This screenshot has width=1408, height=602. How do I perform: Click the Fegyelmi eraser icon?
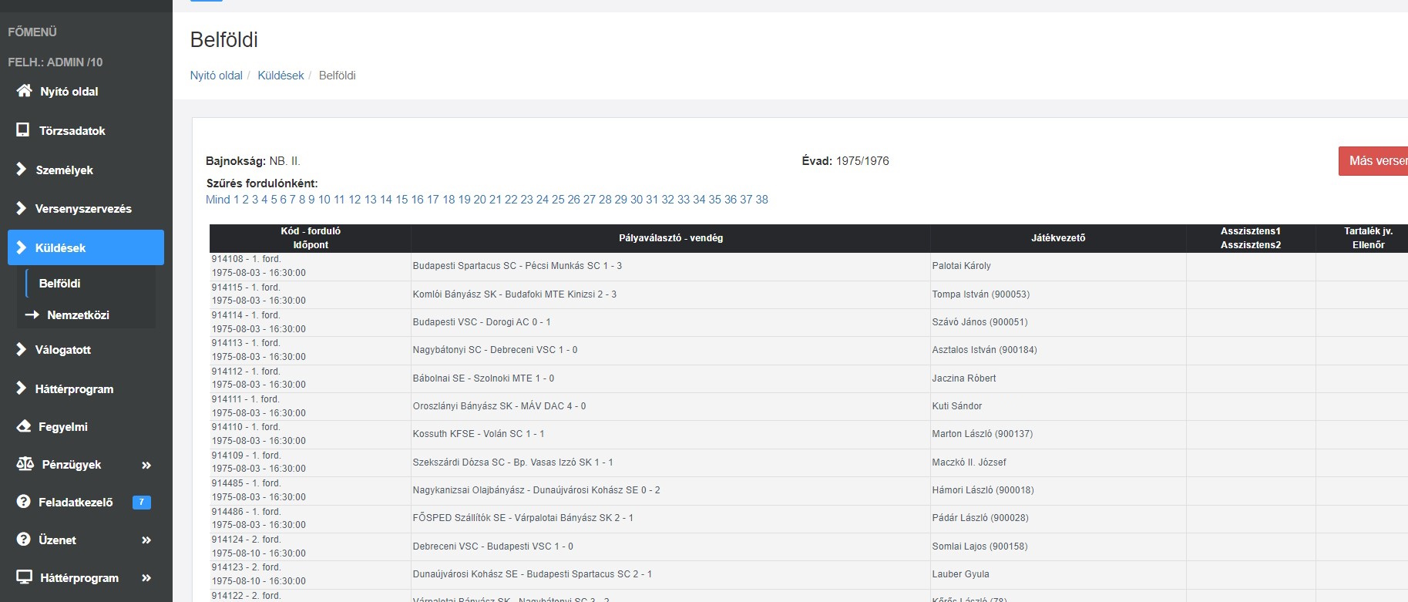(x=24, y=426)
